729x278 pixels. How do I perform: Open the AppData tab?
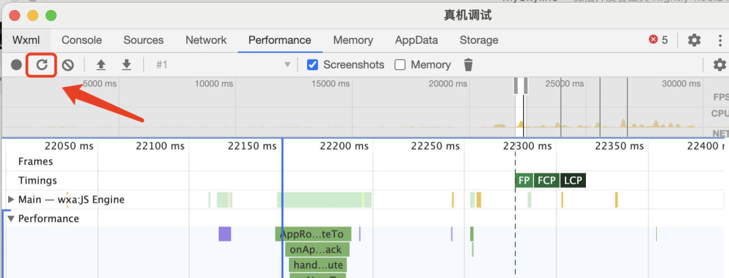point(416,40)
